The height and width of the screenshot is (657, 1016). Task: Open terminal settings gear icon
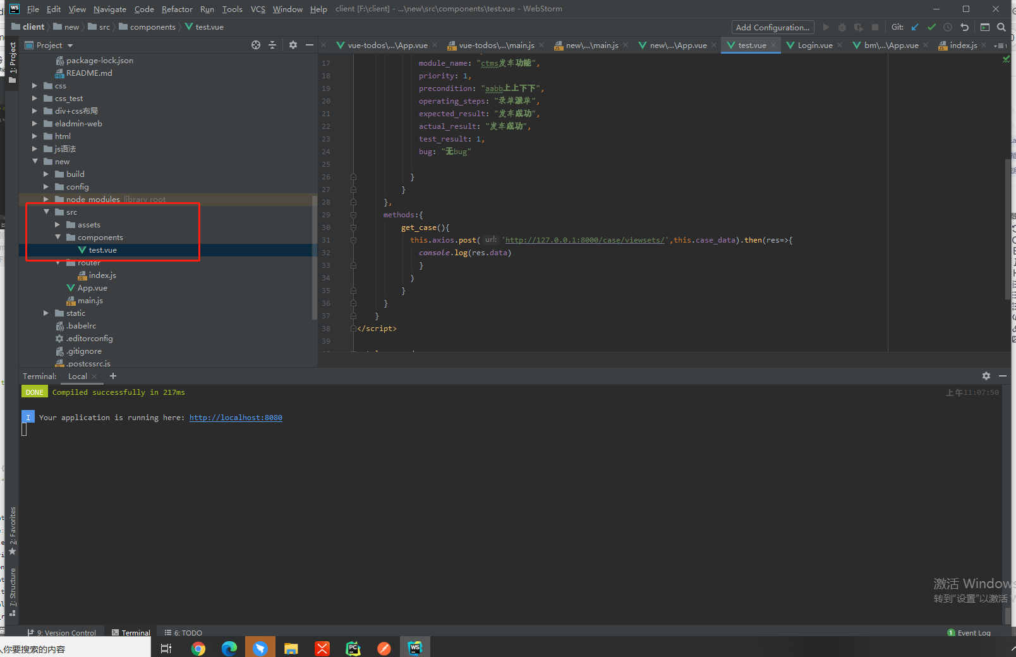tap(986, 376)
